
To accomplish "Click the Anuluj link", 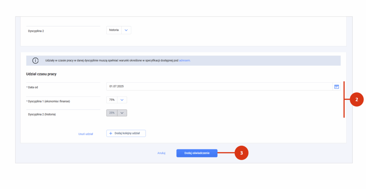I will (161, 153).
